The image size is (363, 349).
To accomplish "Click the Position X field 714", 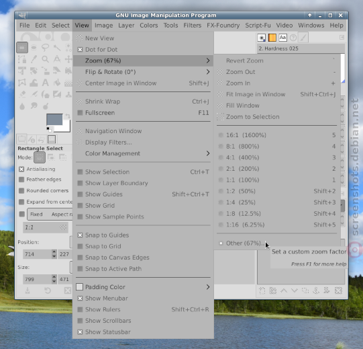I will 37,254.
